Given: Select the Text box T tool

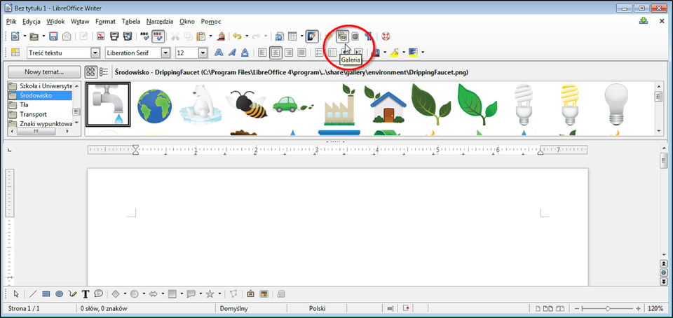Looking at the screenshot, I should 86,294.
